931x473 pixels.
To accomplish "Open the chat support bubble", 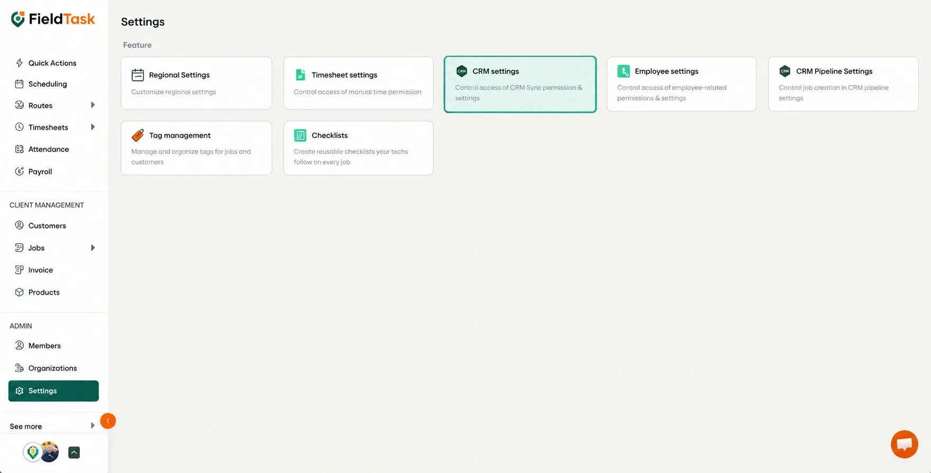I will click(905, 444).
